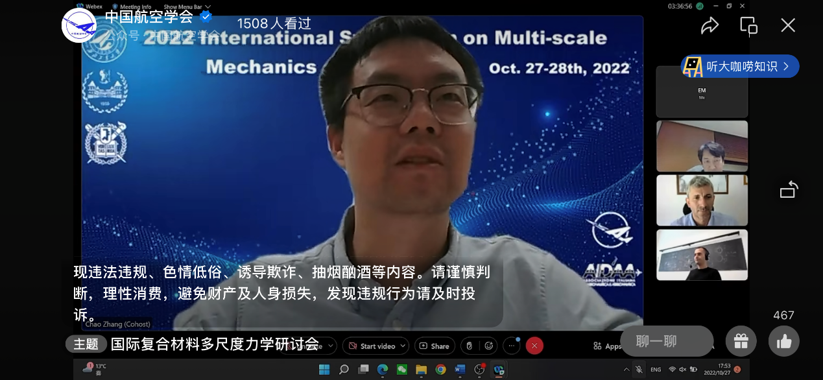Open 中国航空学会 channel avatar
The width and height of the screenshot is (823, 380).
point(79,25)
